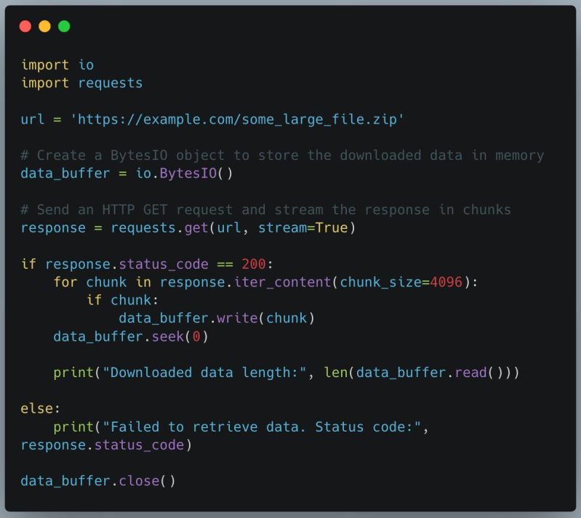
Task: Click the comment about sending an HTTP GET request
Action: tap(265, 209)
